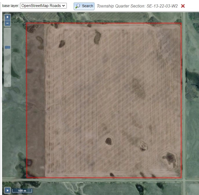Click the Township Quarter Section result text
This screenshot has width=199, height=195.
click(x=137, y=6)
